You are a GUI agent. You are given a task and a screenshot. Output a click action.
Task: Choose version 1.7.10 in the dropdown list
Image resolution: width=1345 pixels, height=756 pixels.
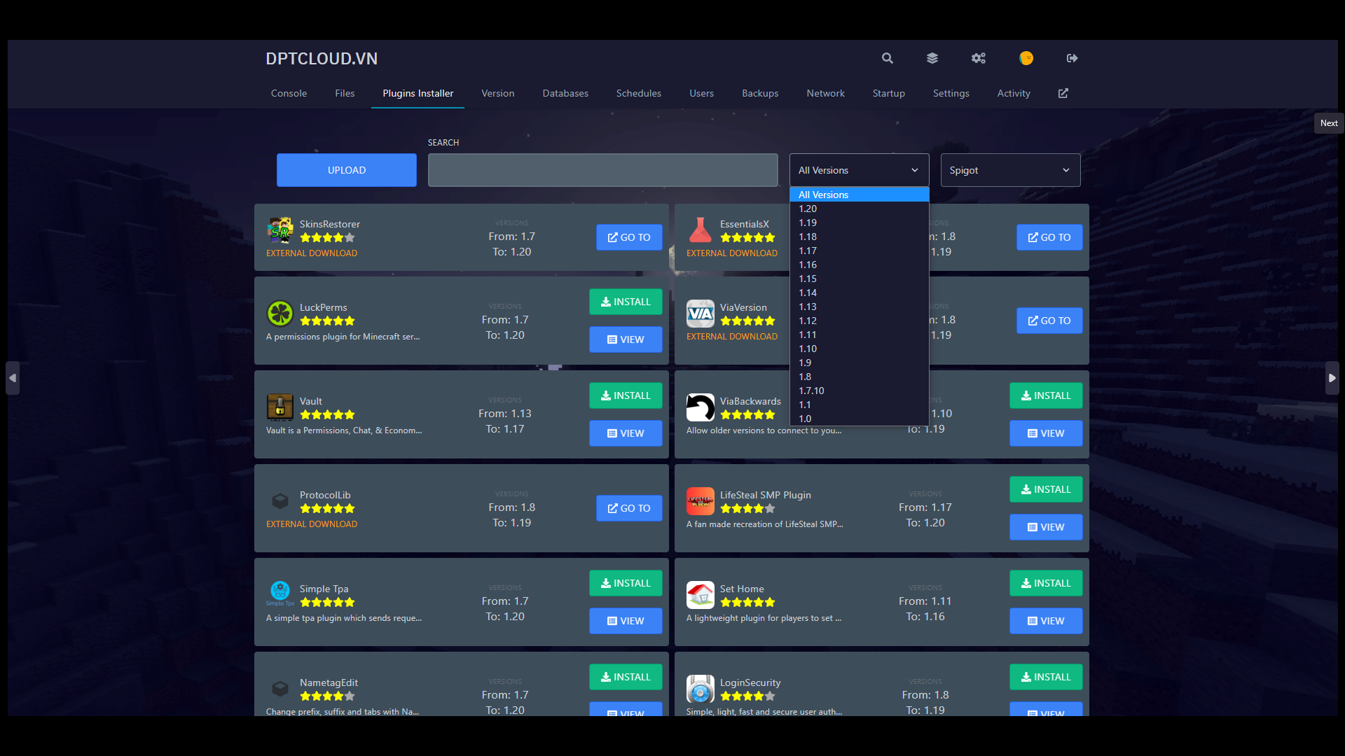click(x=811, y=391)
